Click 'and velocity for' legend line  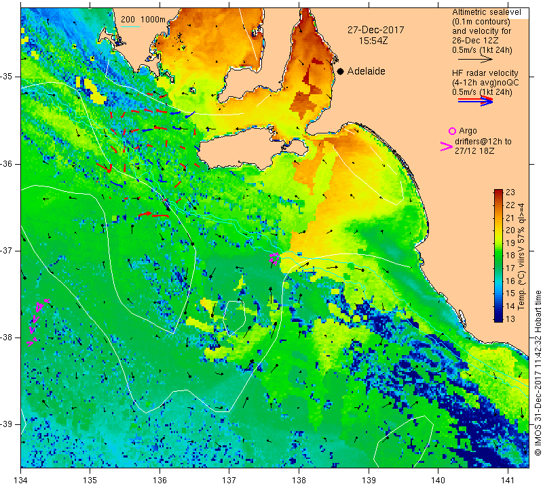pyautogui.click(x=482, y=30)
